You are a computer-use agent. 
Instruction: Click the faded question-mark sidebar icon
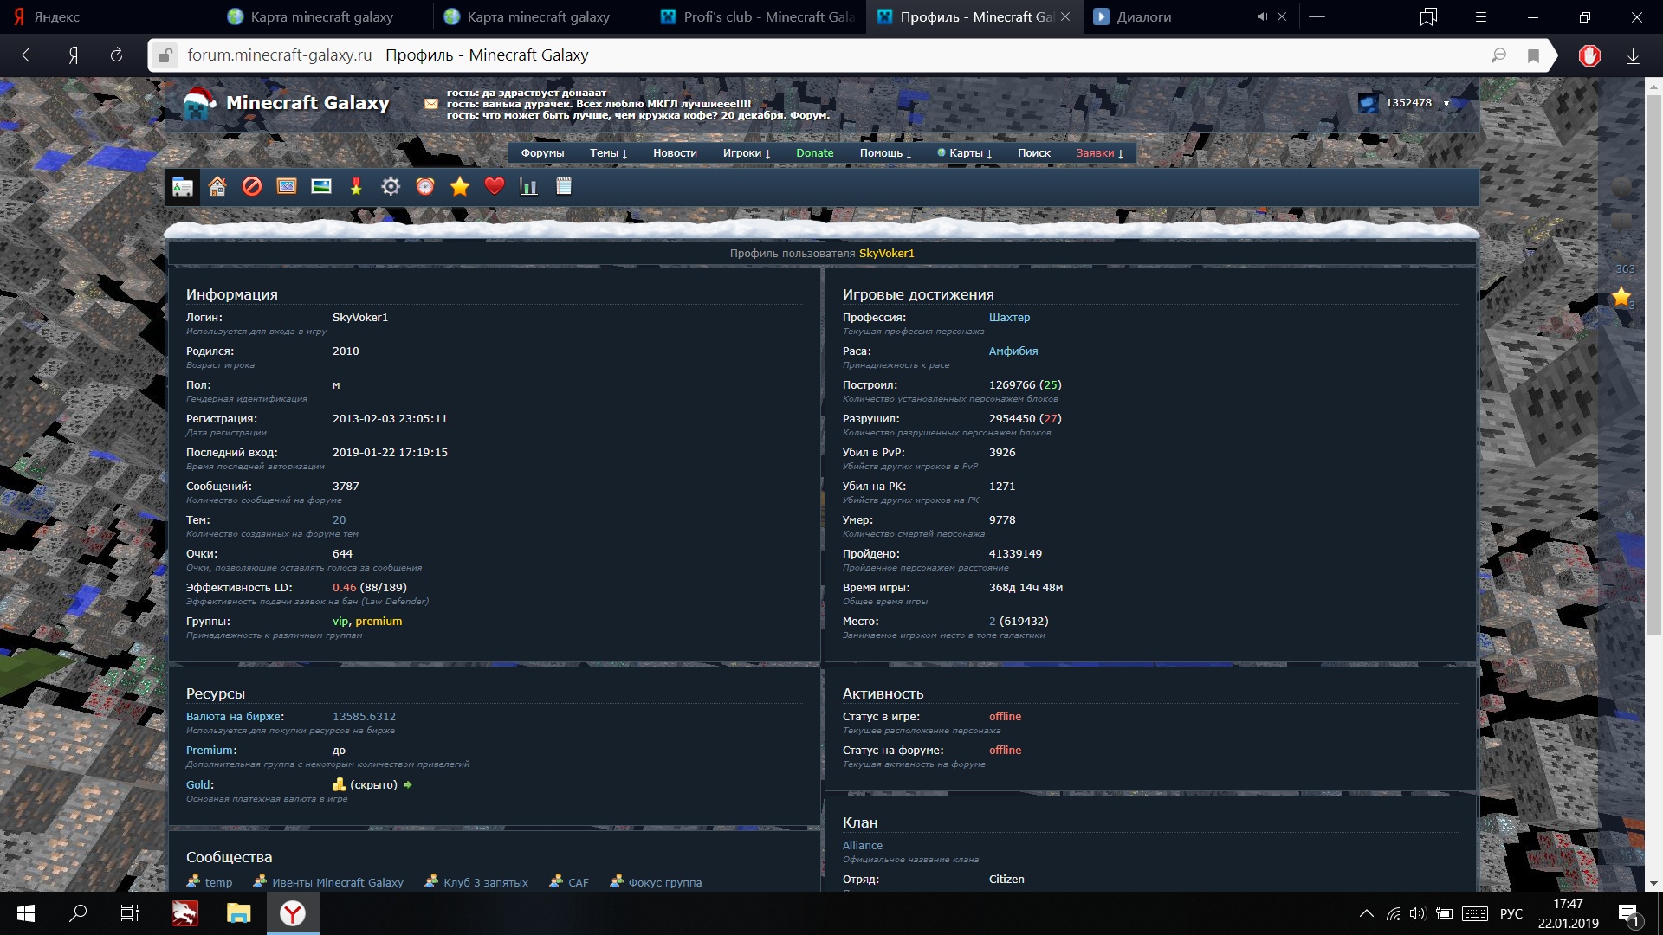pyautogui.click(x=1622, y=187)
